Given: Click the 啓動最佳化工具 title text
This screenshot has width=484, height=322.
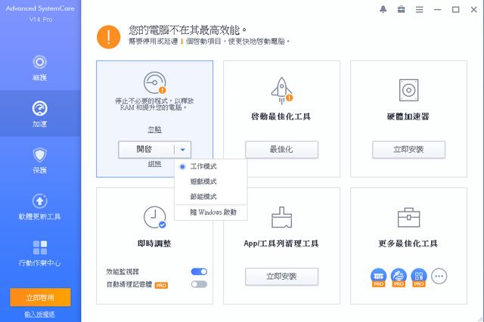Looking at the screenshot, I should click(281, 116).
